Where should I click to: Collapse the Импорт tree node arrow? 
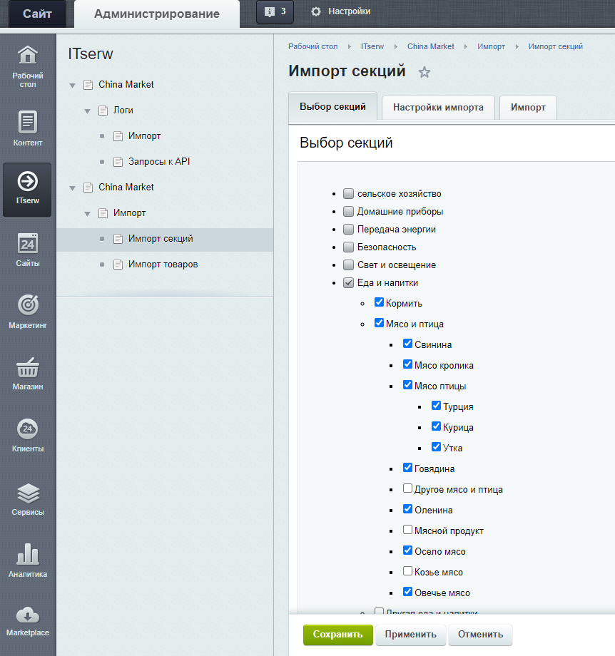(x=87, y=213)
